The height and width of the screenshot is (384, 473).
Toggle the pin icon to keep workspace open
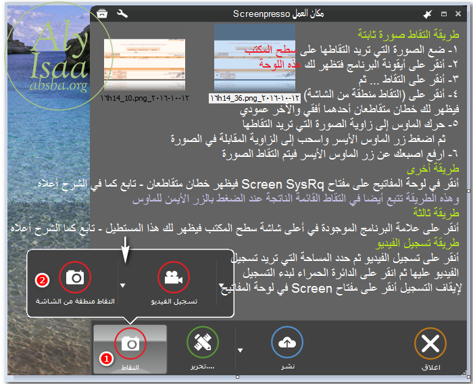[426, 14]
